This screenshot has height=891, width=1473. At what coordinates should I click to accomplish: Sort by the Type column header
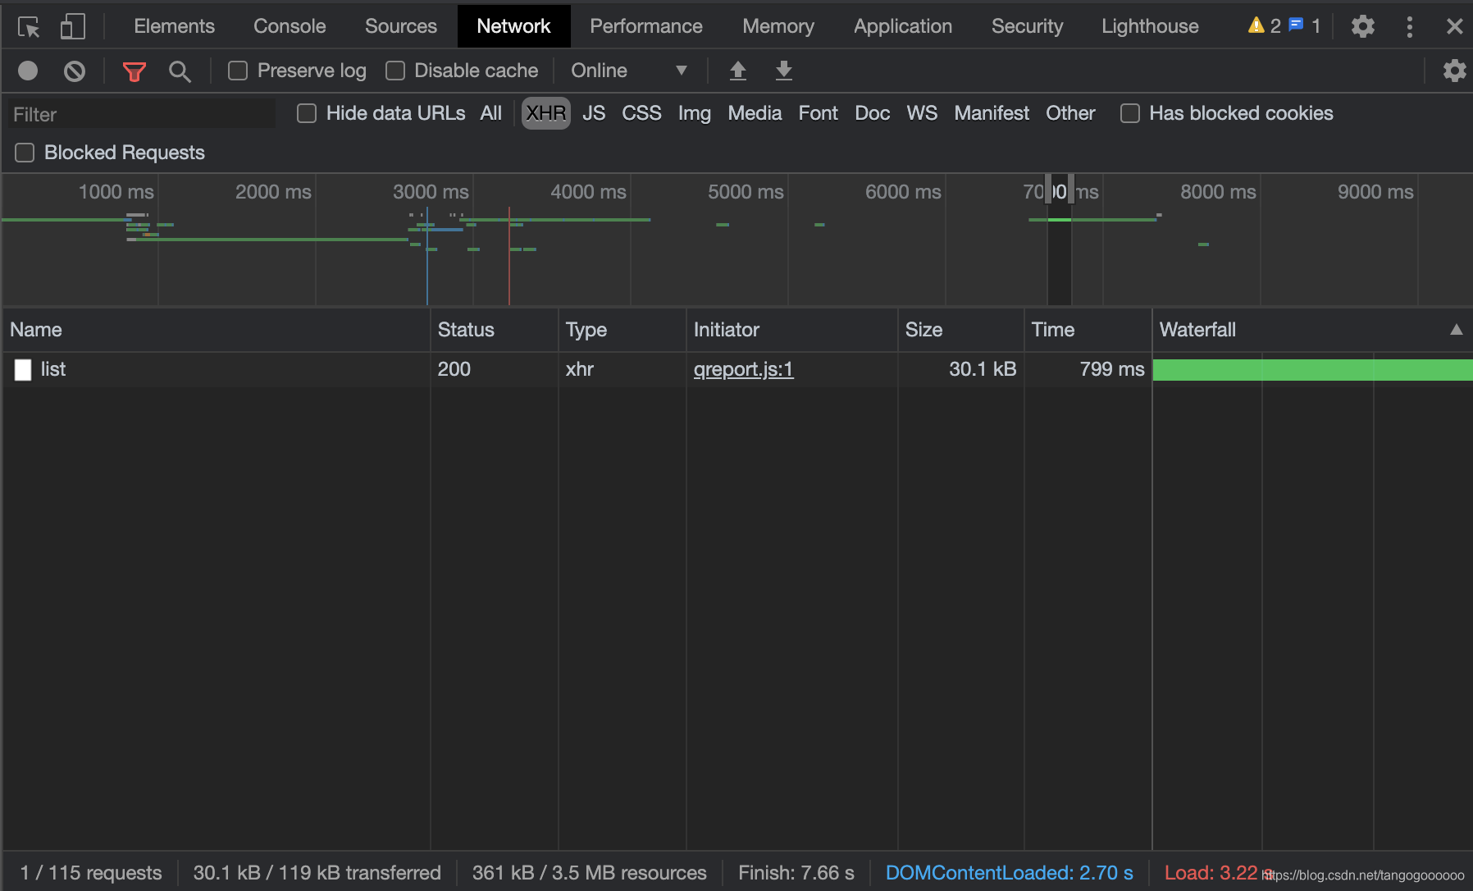[x=622, y=330]
